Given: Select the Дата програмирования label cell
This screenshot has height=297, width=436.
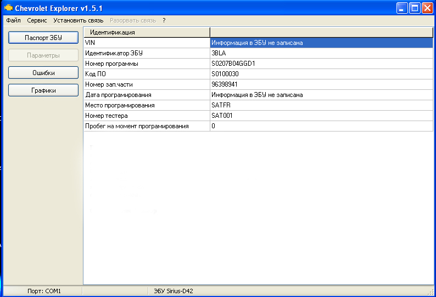Looking at the screenshot, I should click(x=147, y=95).
